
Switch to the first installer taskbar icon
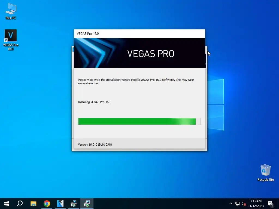(74, 204)
